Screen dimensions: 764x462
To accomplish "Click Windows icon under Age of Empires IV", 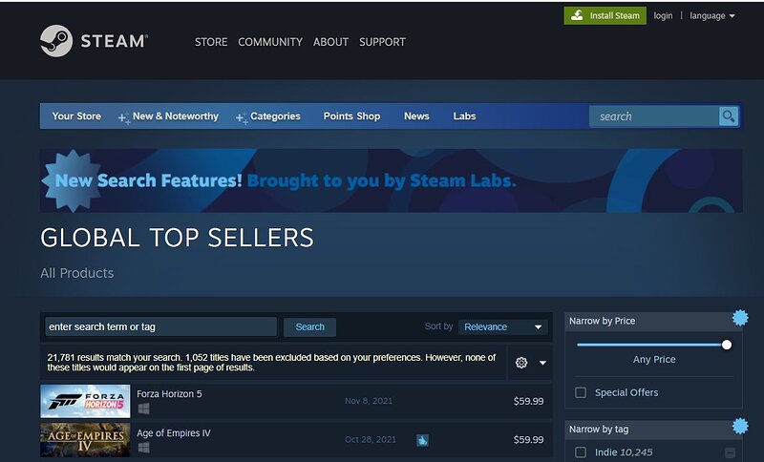I will pyautogui.click(x=143, y=448).
